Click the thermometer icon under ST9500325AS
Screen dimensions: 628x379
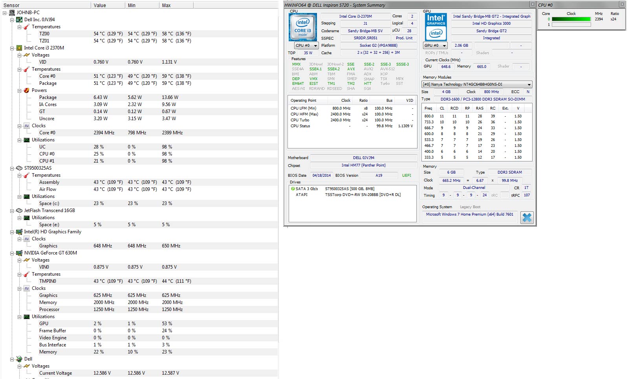click(26, 175)
